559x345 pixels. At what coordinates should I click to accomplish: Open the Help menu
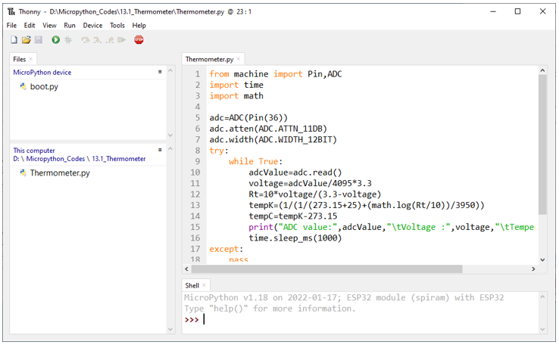[139, 25]
